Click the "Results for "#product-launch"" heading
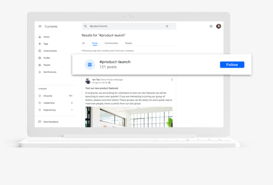This screenshot has width=273, height=185. click(104, 36)
